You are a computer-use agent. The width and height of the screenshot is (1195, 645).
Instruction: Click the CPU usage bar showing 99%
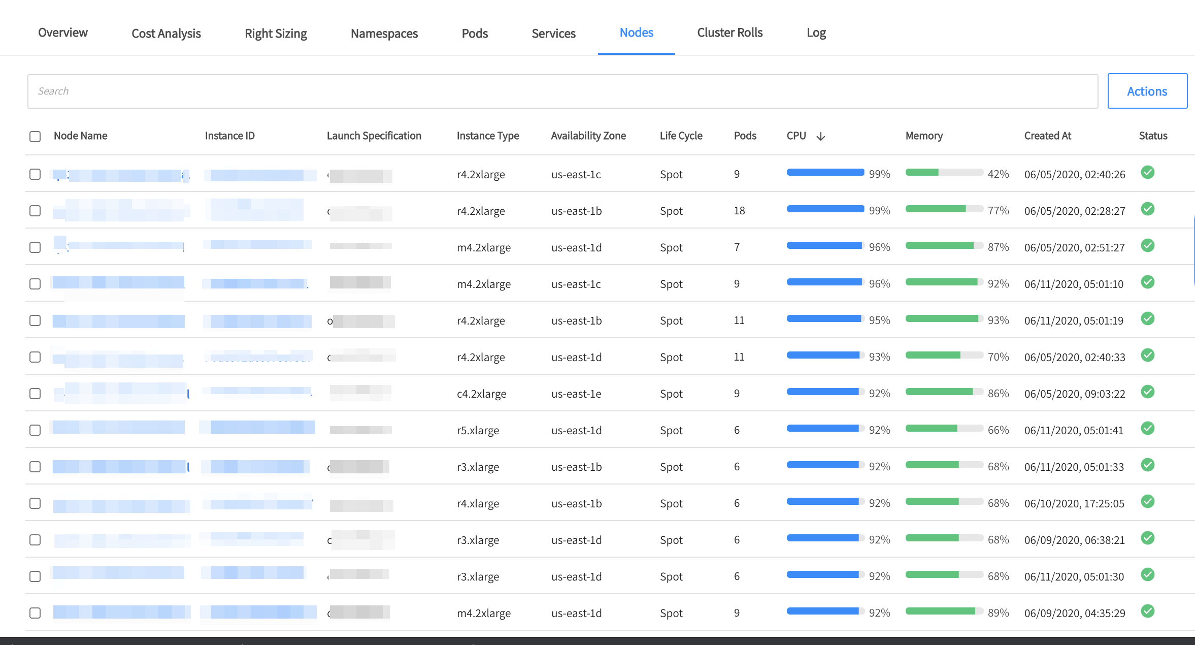click(824, 173)
